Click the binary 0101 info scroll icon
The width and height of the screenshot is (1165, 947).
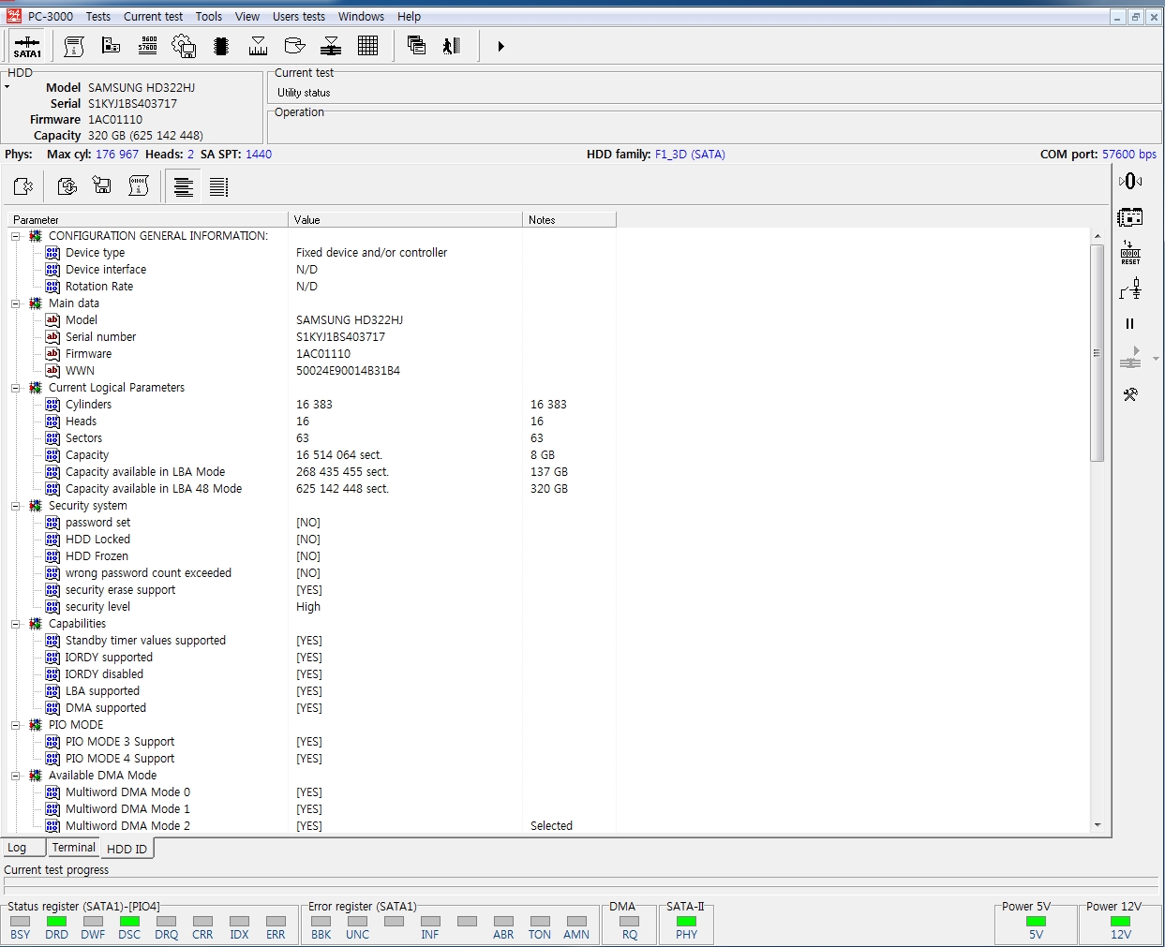(x=139, y=186)
